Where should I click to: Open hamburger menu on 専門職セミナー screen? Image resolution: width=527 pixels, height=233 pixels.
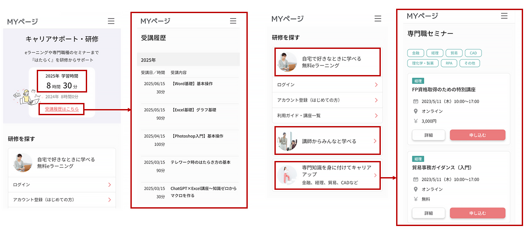pos(504,16)
